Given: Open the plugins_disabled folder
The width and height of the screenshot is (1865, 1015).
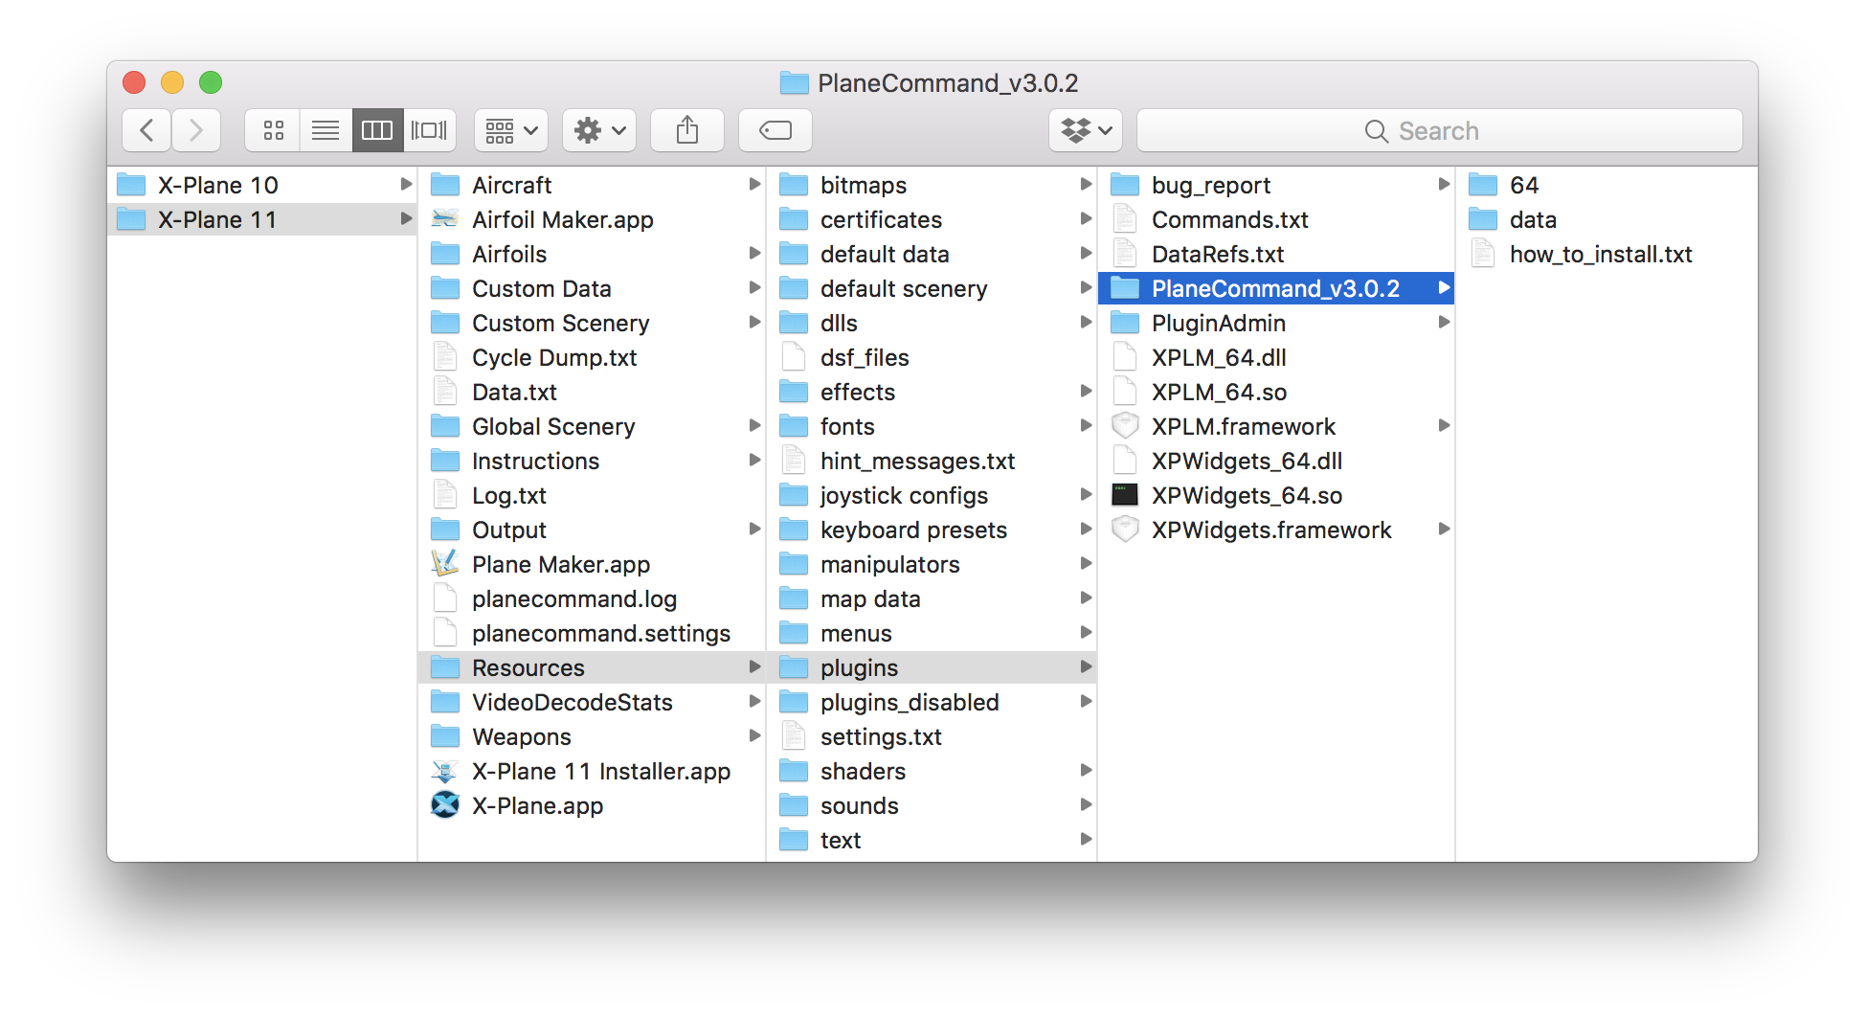Looking at the screenshot, I should 908,702.
